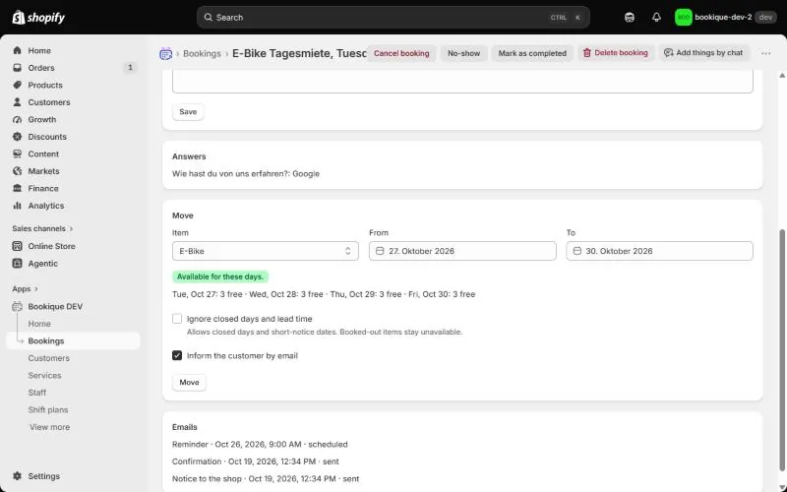
Task: Click the top Search field
Action: pyautogui.click(x=393, y=18)
